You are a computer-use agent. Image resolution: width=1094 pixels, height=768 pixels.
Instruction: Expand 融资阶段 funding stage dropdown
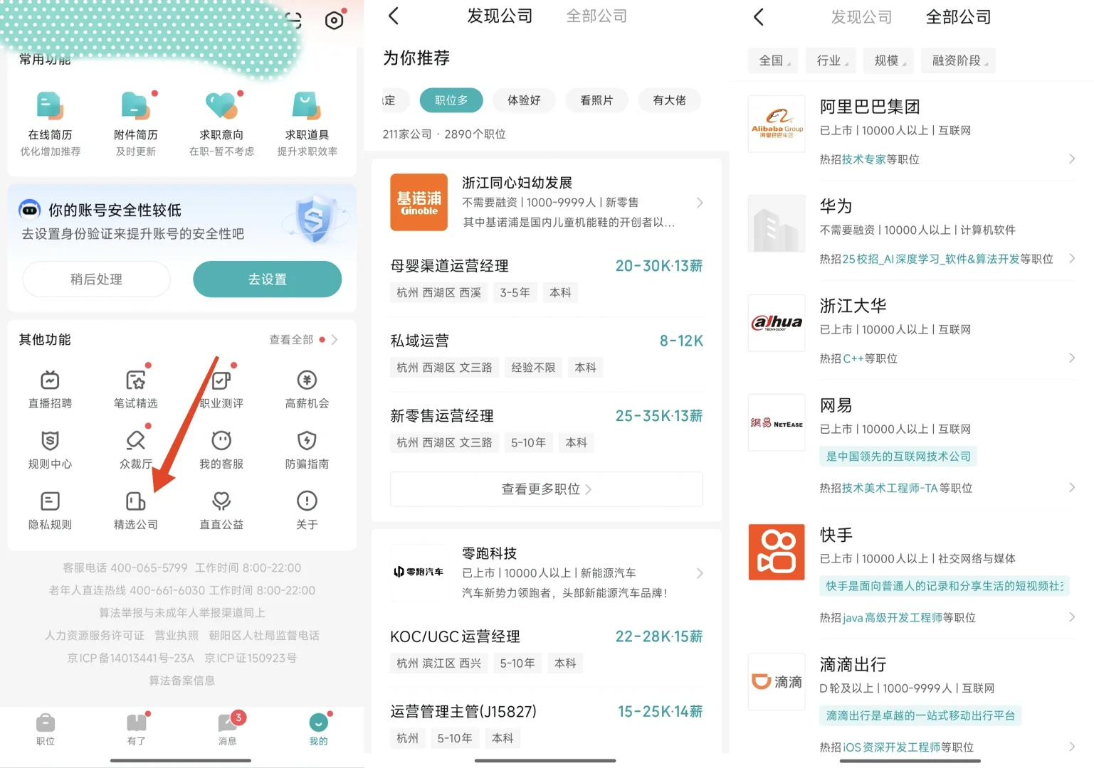coord(959,60)
